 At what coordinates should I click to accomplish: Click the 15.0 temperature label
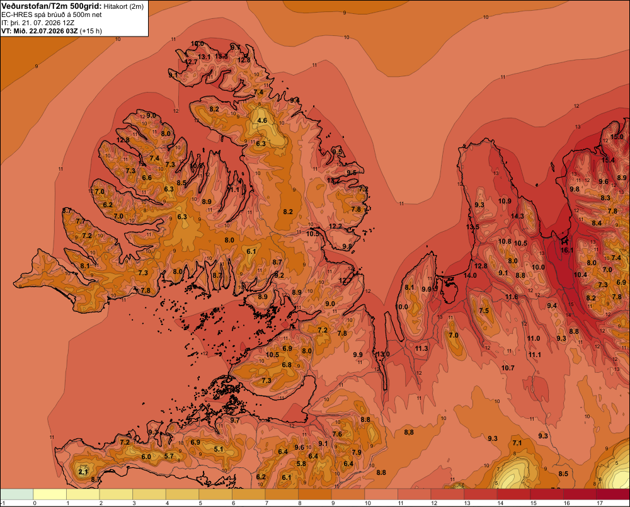(x=617, y=137)
